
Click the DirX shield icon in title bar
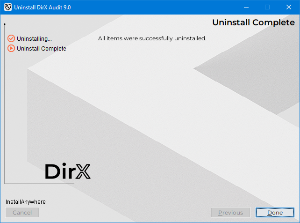[7, 7]
